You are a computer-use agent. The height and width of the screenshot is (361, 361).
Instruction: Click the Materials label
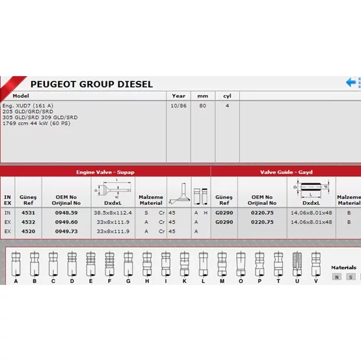tap(343, 267)
